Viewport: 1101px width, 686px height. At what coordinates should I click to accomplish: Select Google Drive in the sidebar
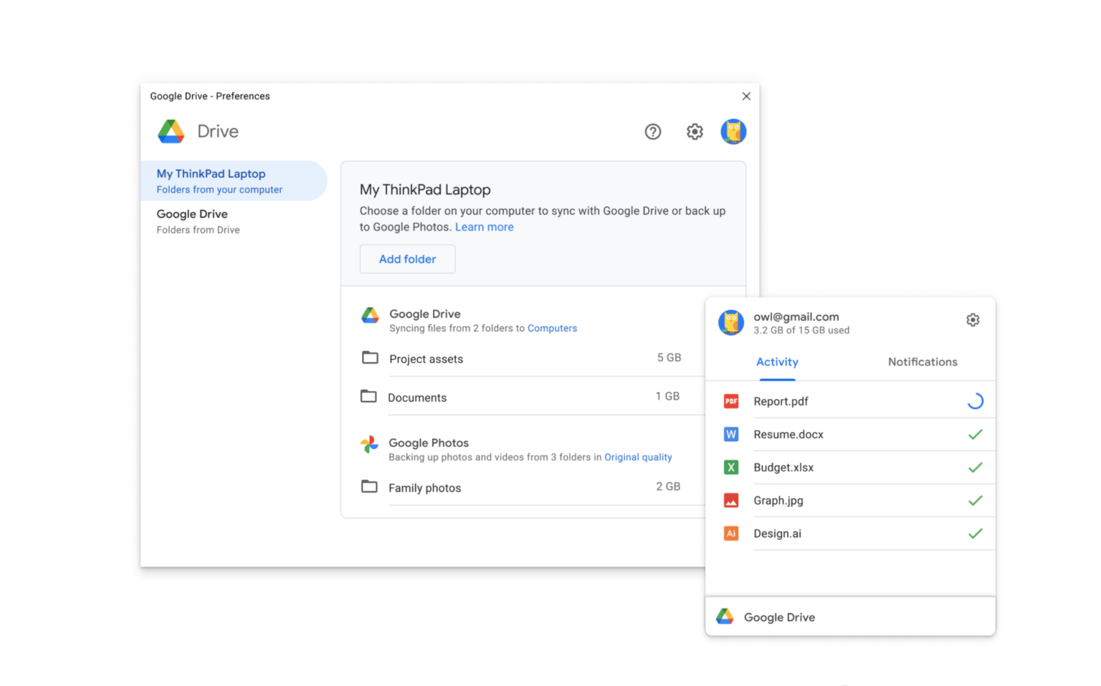(x=192, y=213)
